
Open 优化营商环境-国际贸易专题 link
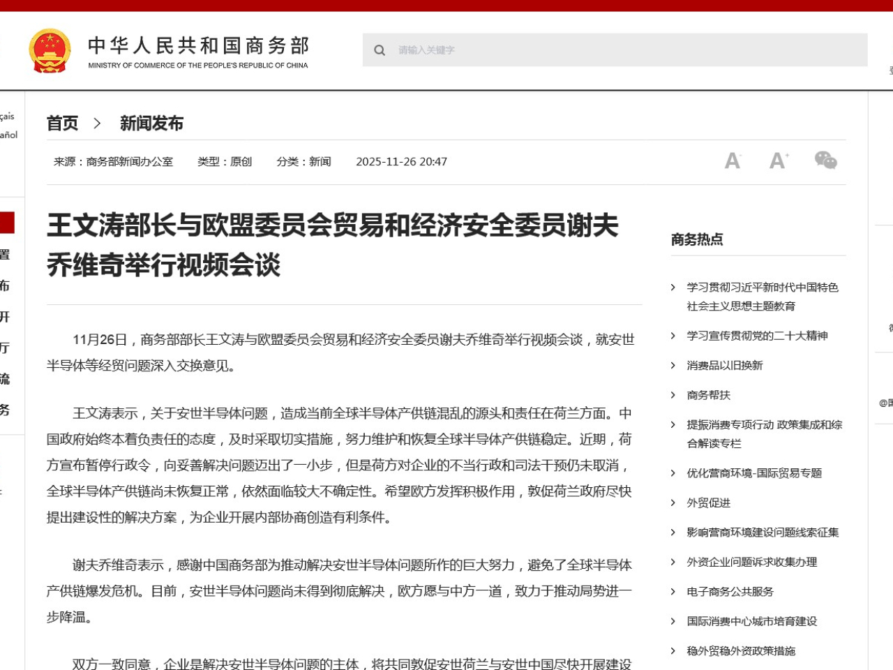(x=754, y=472)
